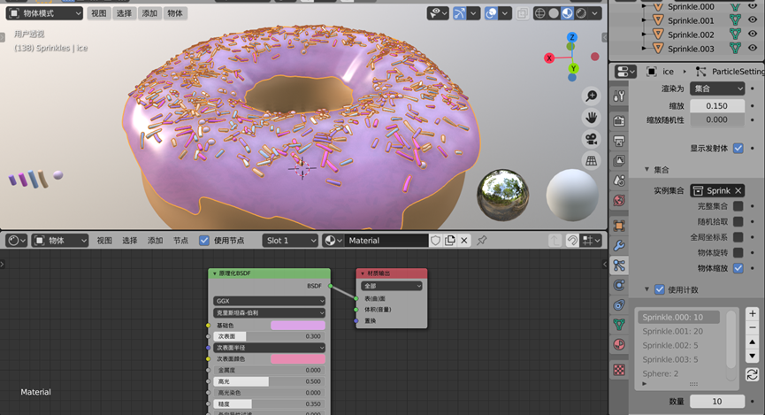Enable 随机拾取 checkbox

click(x=738, y=222)
